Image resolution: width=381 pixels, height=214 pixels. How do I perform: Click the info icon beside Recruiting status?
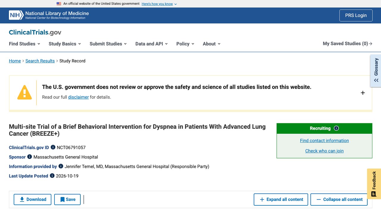click(336, 128)
